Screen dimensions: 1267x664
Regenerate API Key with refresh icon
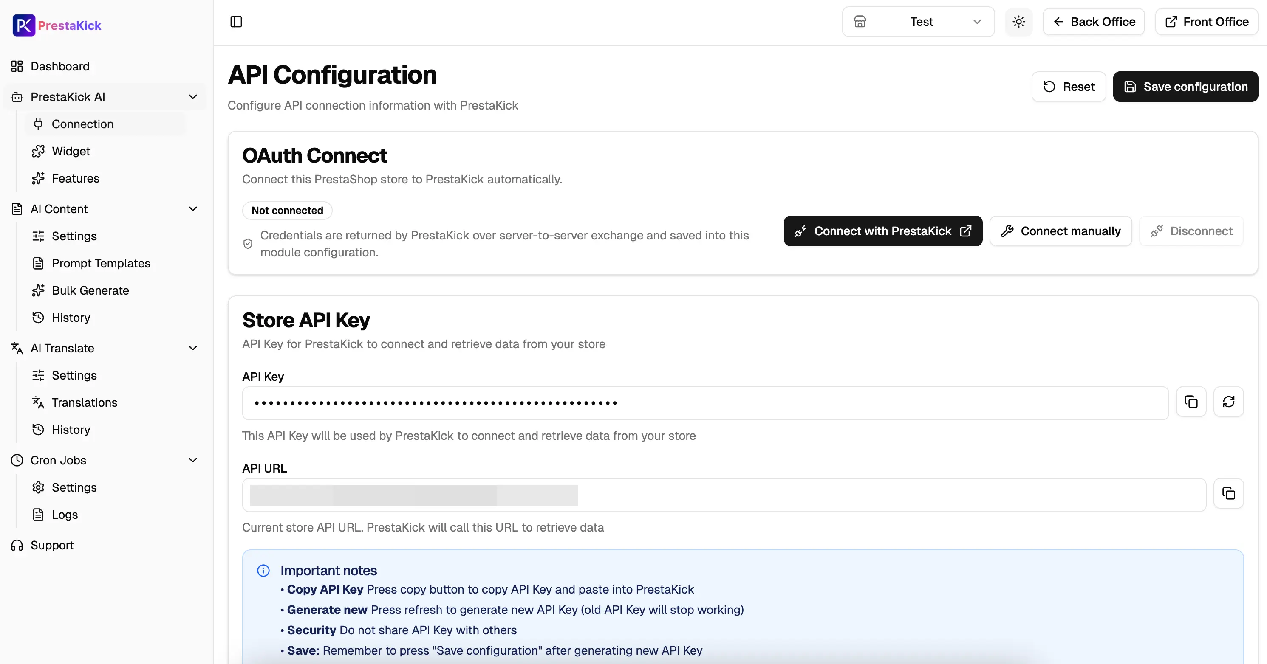coord(1229,402)
